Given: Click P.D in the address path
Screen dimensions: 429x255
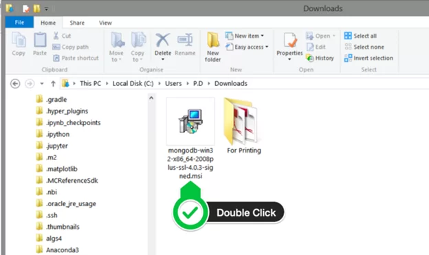Looking at the screenshot, I should tap(198, 83).
